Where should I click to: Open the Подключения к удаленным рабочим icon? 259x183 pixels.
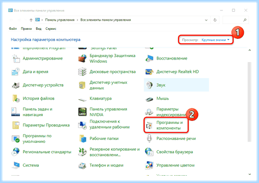[82, 125]
